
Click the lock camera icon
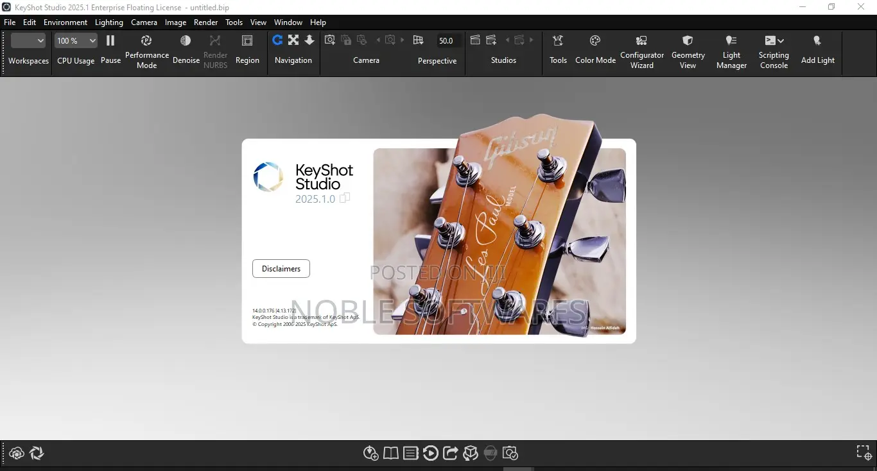(x=346, y=40)
